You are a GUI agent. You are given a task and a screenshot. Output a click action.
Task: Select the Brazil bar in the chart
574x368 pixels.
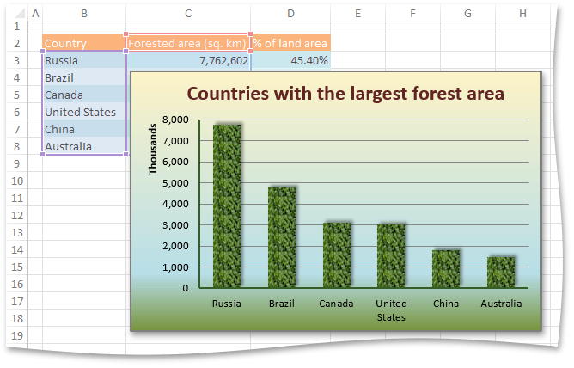(282, 237)
